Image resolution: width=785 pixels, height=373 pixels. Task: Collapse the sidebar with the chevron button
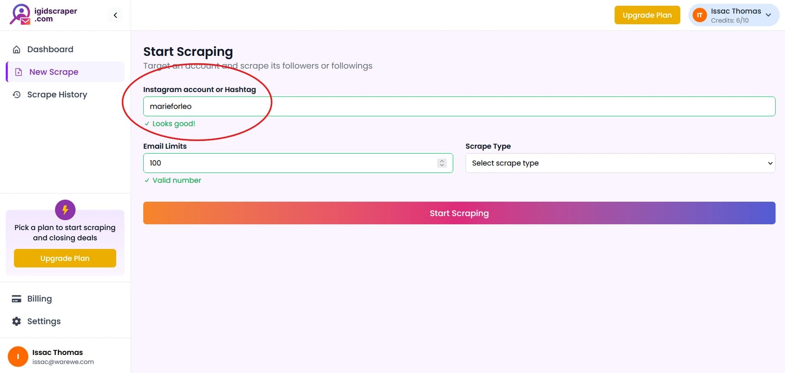point(115,15)
